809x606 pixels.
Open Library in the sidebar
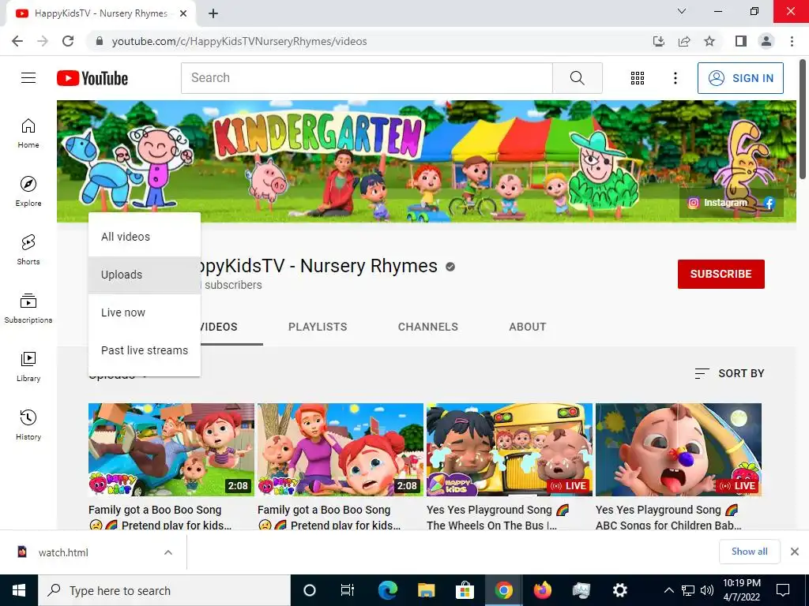28,366
